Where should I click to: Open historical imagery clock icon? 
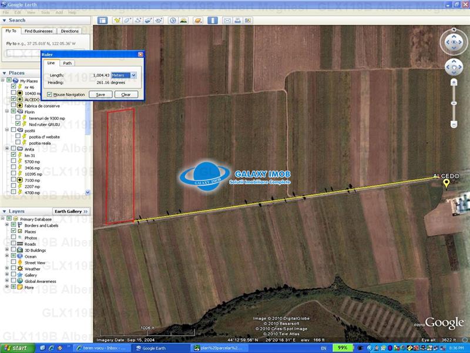[x=173, y=21]
